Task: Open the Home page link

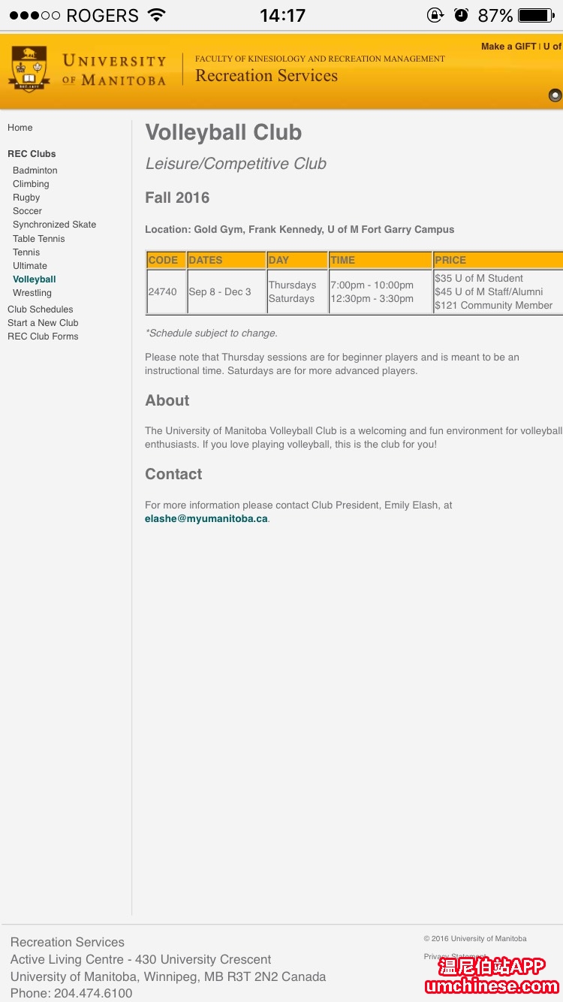Action: 20,128
